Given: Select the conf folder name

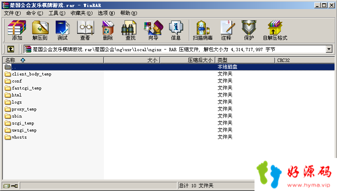Looking at the screenshot, I should click(17, 81).
